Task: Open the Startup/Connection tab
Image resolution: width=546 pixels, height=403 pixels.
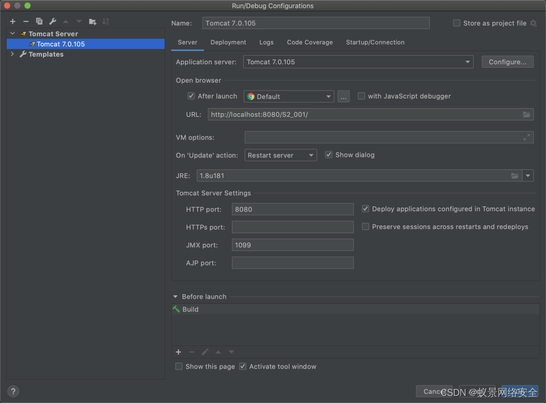Action: pos(375,42)
